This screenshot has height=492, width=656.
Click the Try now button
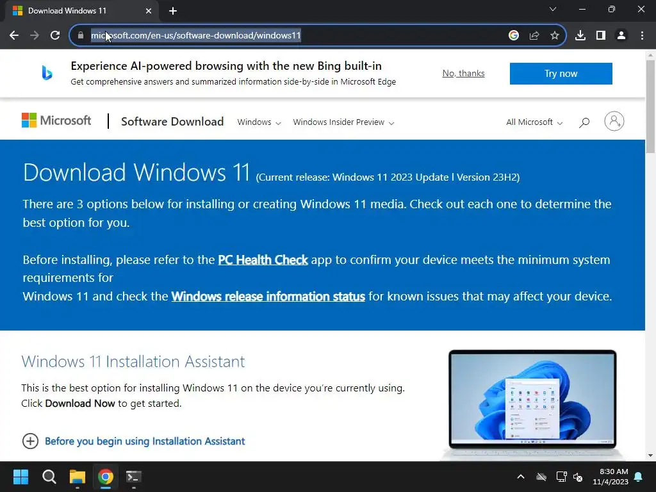(x=561, y=74)
